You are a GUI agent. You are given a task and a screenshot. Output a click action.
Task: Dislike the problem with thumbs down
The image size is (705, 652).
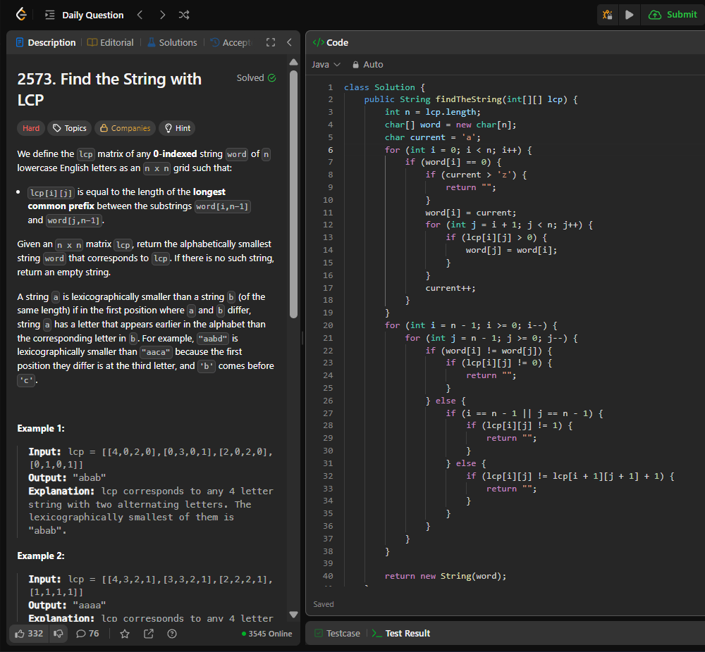click(59, 634)
